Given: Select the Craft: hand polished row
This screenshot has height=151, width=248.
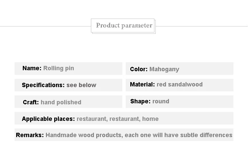Looking at the screenshot, I should coord(68,102).
